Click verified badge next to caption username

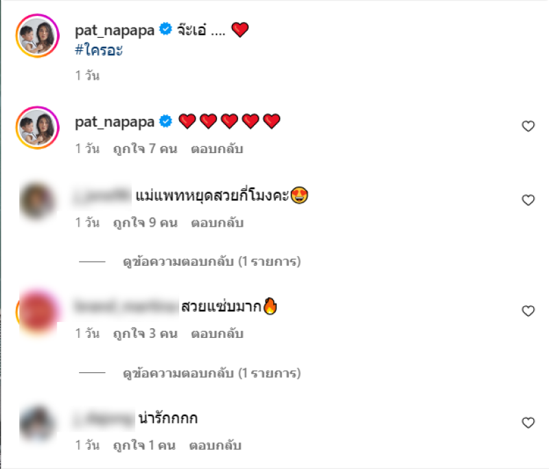[x=165, y=29]
